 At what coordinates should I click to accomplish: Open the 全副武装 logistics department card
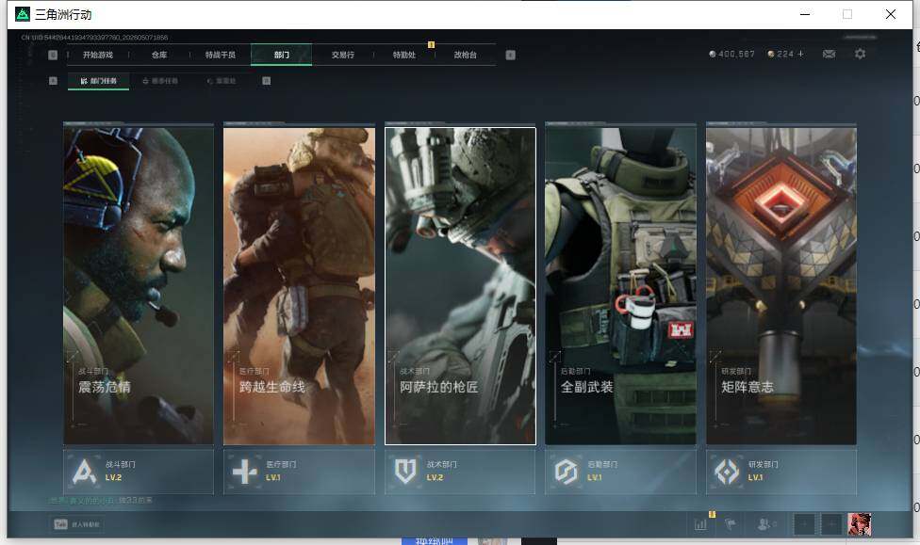coord(621,286)
